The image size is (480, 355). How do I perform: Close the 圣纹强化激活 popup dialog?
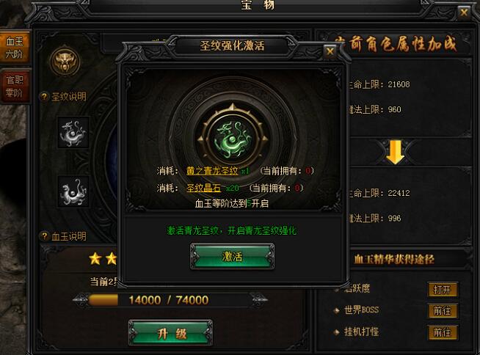click(330, 52)
